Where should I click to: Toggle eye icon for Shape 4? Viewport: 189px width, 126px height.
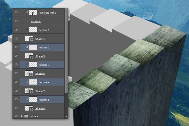(x=16, y=38)
